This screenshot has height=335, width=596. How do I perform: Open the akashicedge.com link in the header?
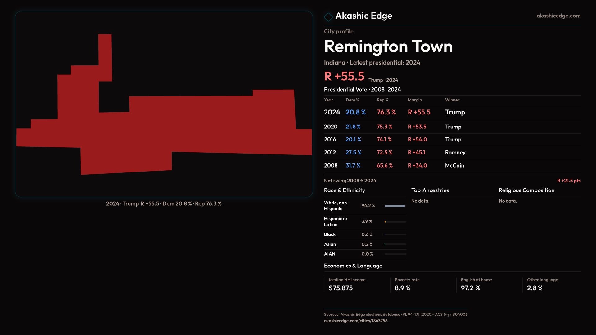[x=558, y=16]
